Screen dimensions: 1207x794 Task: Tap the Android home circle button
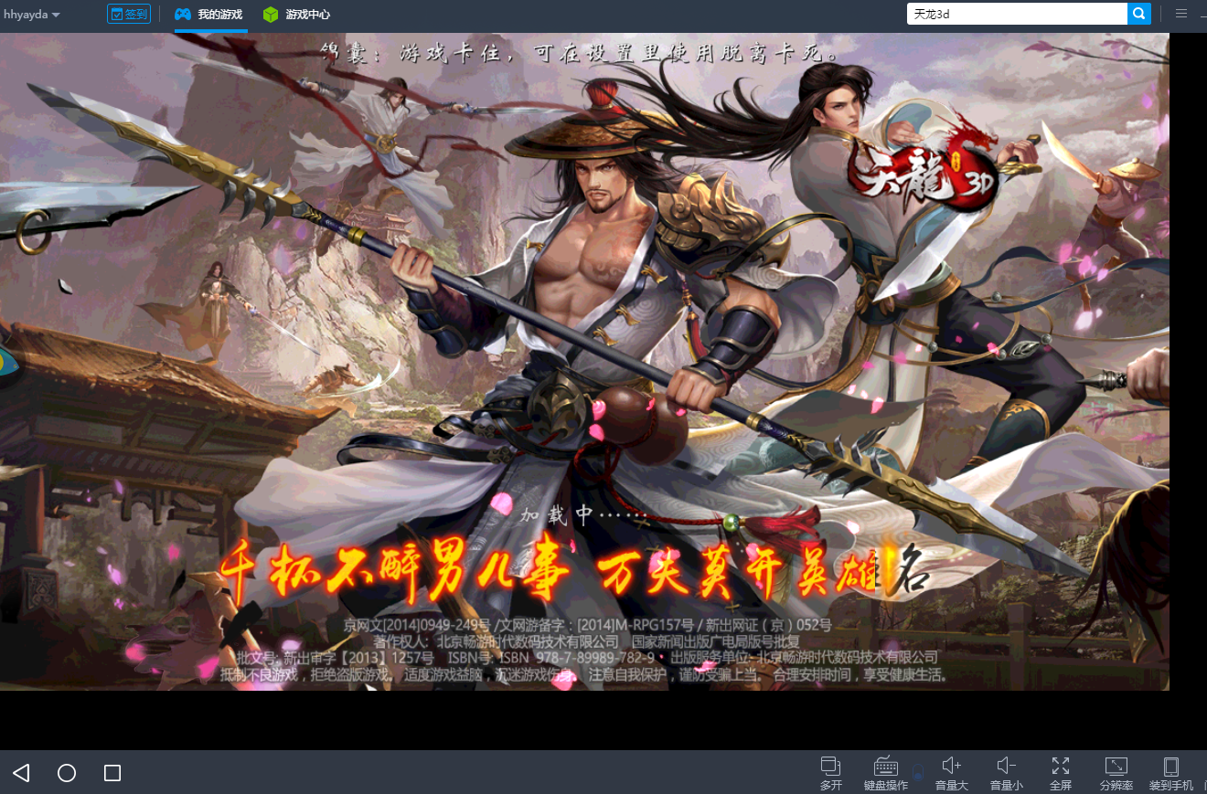(67, 773)
